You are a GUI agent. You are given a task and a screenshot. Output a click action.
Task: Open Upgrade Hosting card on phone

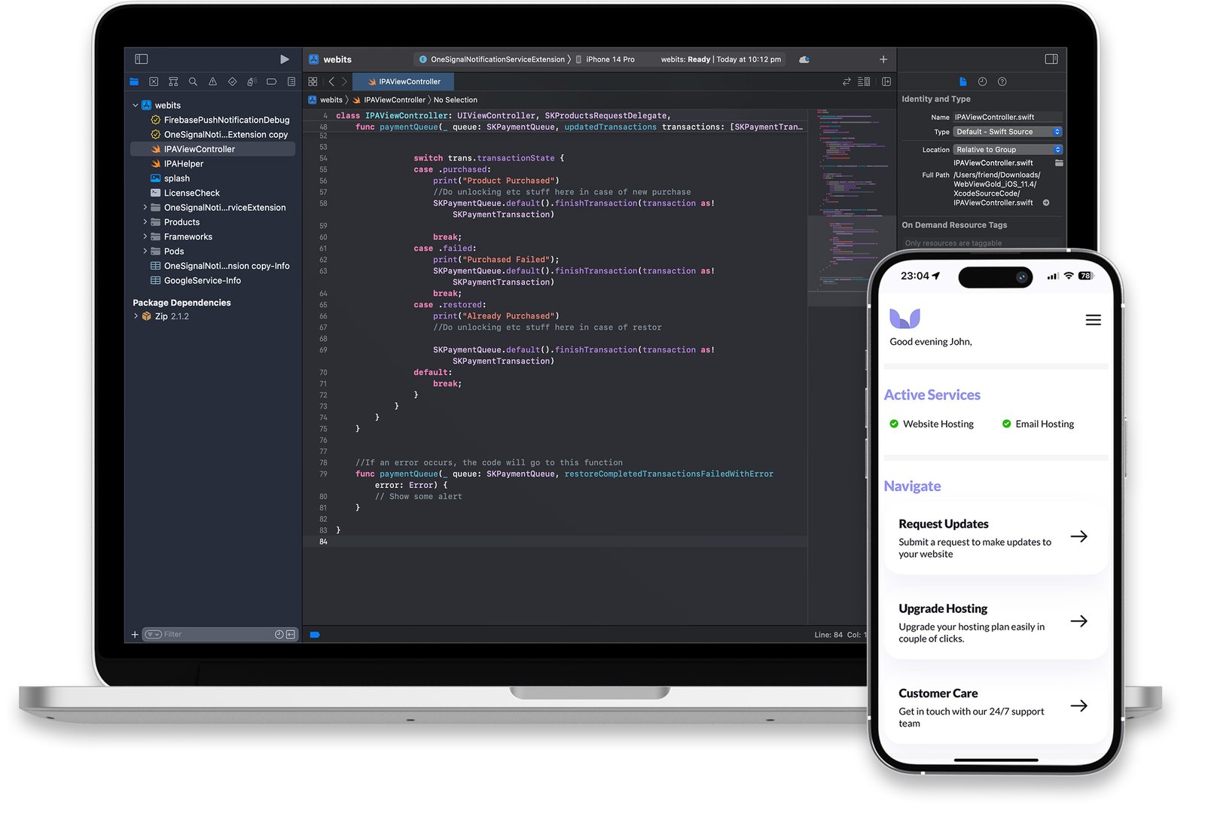(996, 623)
